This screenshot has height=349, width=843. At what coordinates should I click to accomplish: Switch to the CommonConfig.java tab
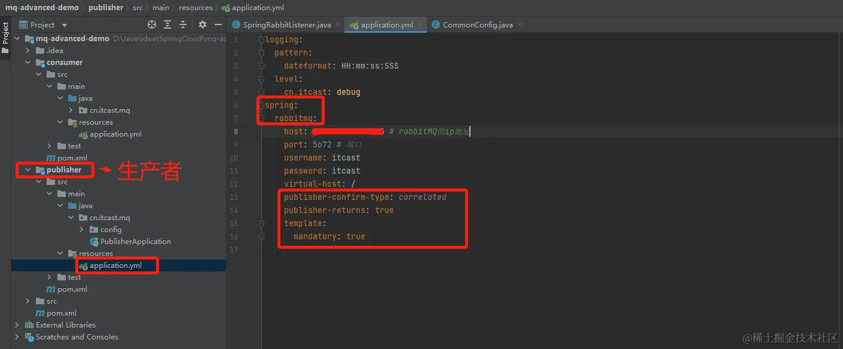[478, 25]
